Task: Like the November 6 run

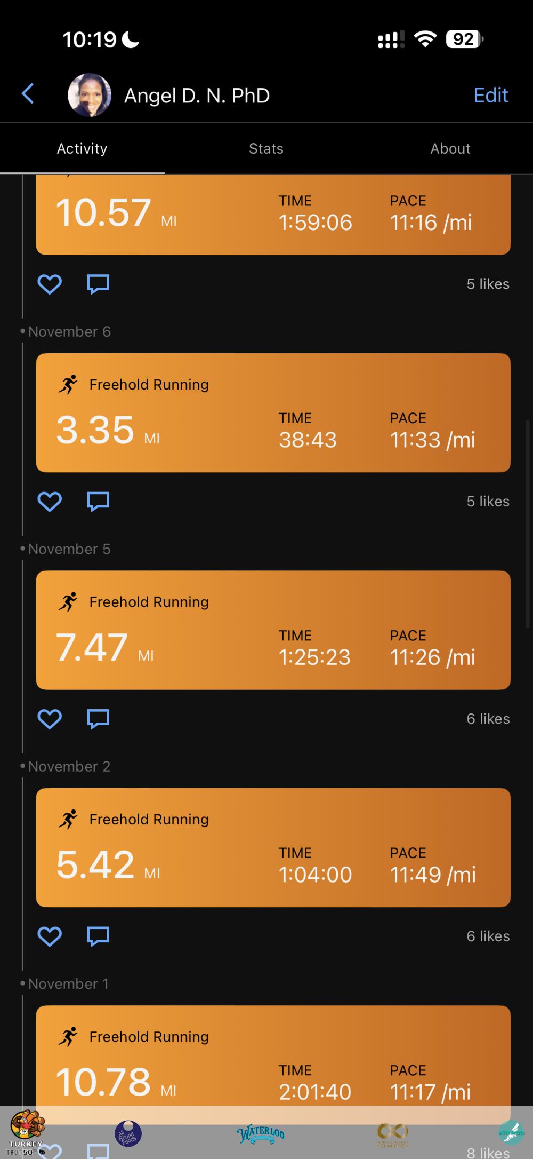Action: [x=50, y=501]
